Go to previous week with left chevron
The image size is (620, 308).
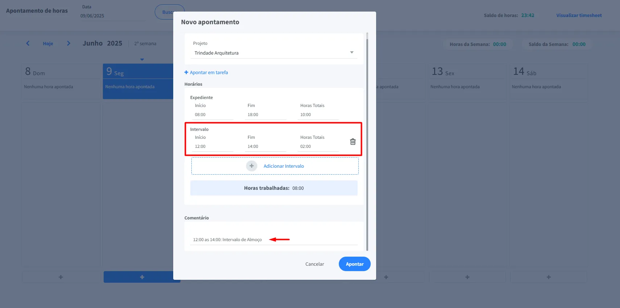pyautogui.click(x=28, y=43)
